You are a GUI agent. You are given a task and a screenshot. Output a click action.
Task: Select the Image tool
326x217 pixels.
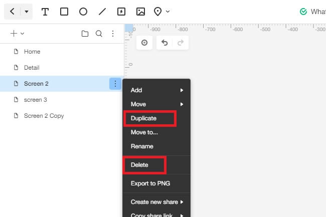point(140,12)
